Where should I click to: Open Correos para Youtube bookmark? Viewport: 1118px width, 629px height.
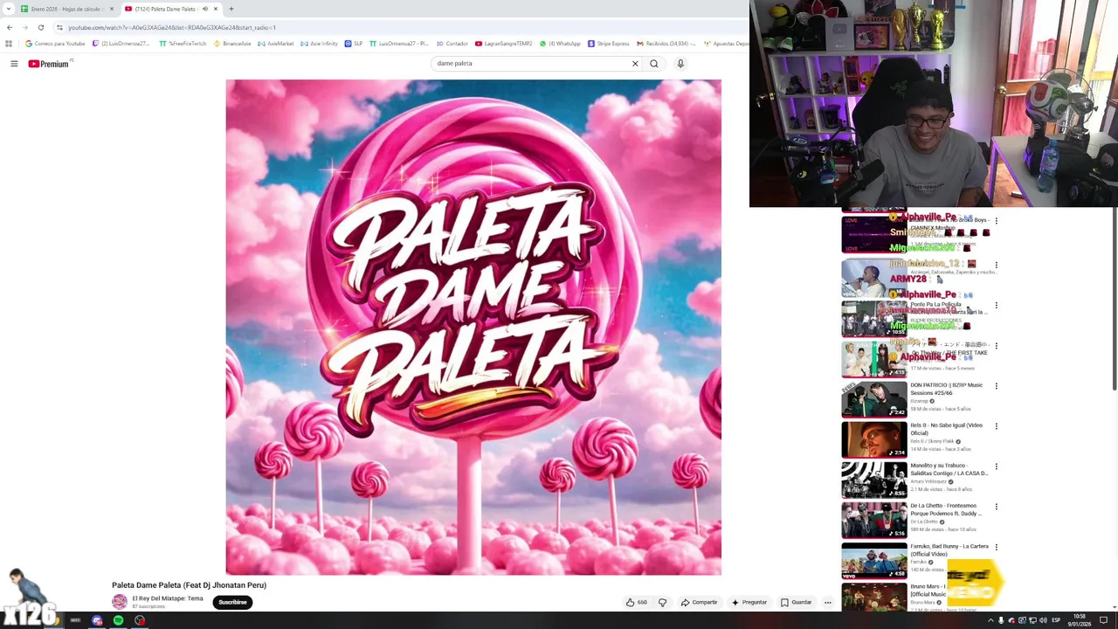point(55,44)
